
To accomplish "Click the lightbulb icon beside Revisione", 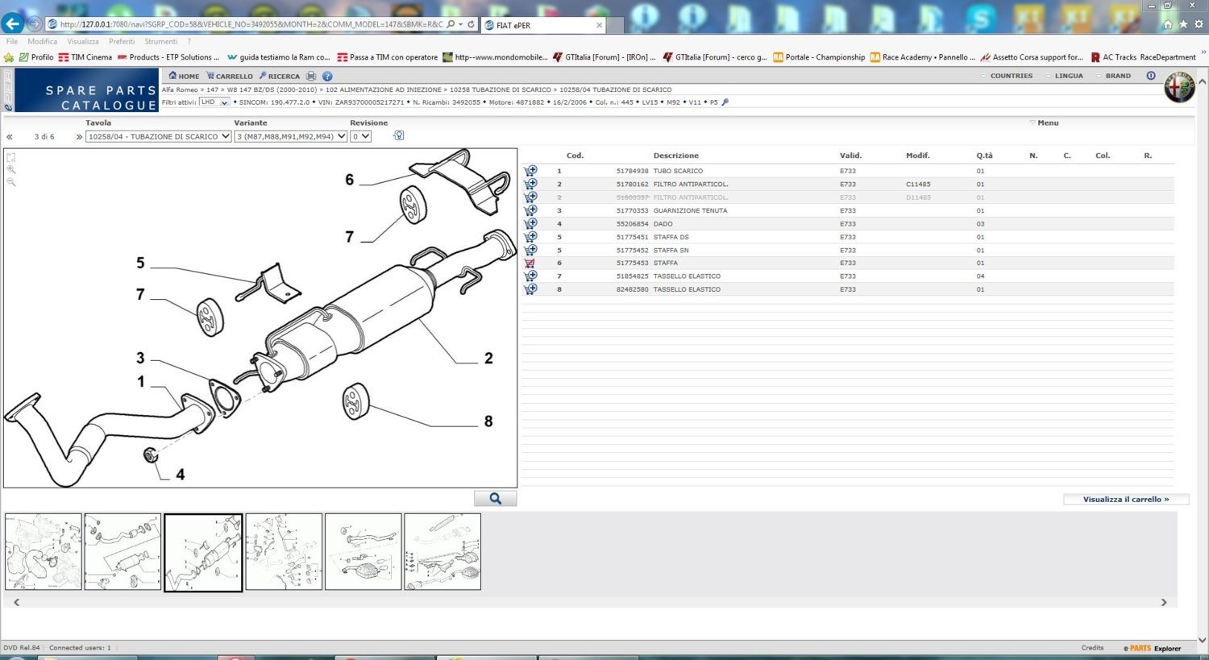I will tap(398, 135).
